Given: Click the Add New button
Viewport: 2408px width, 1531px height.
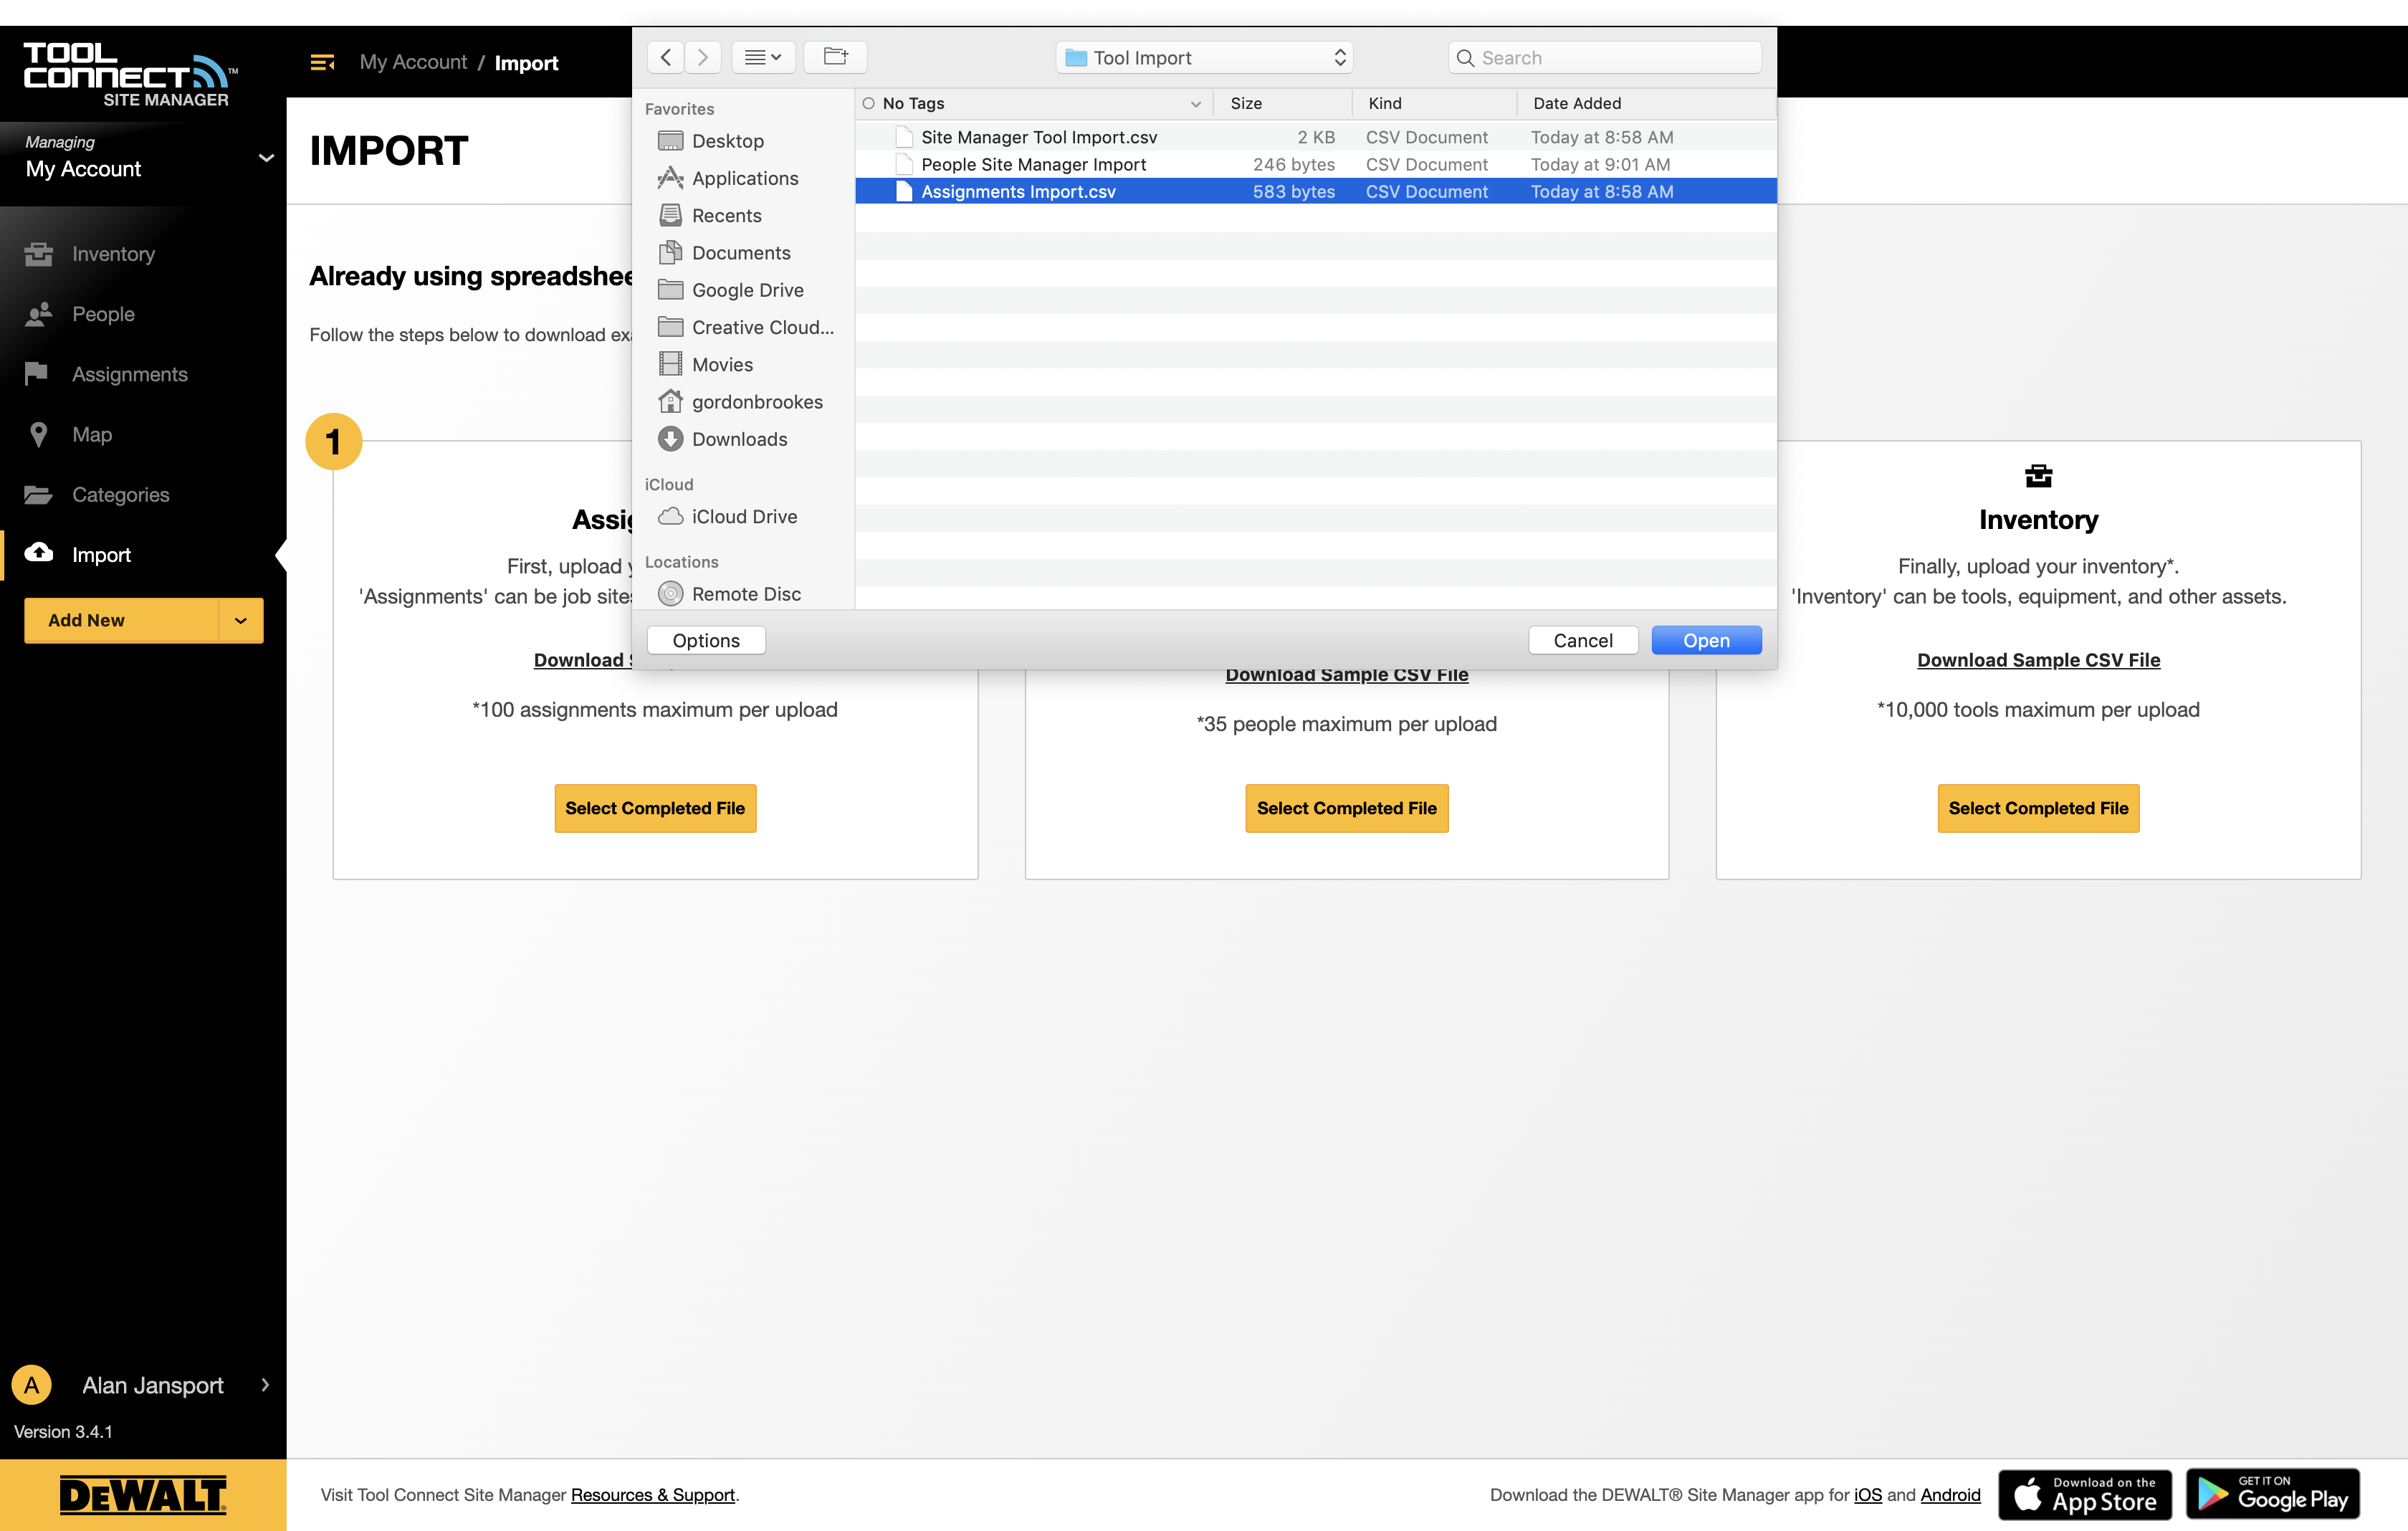Looking at the screenshot, I should click(121, 620).
